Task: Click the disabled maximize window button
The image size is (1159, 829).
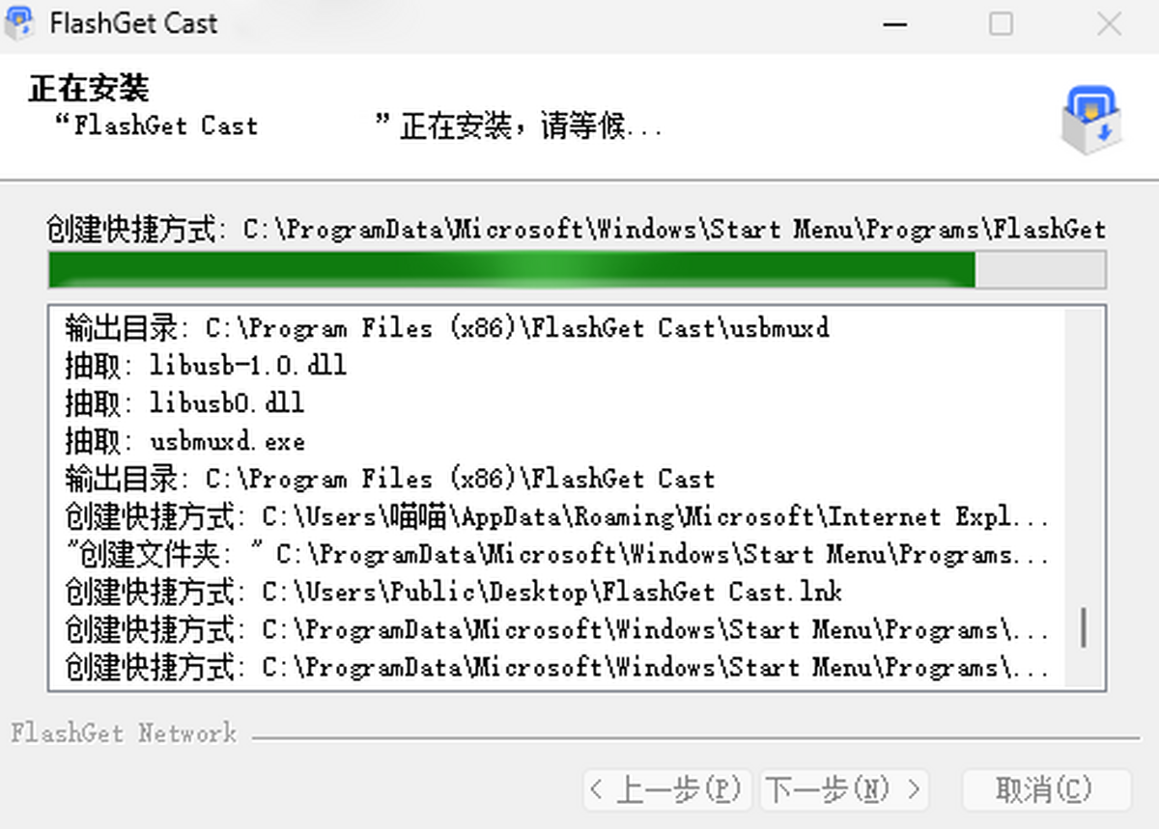Action: (x=1002, y=24)
